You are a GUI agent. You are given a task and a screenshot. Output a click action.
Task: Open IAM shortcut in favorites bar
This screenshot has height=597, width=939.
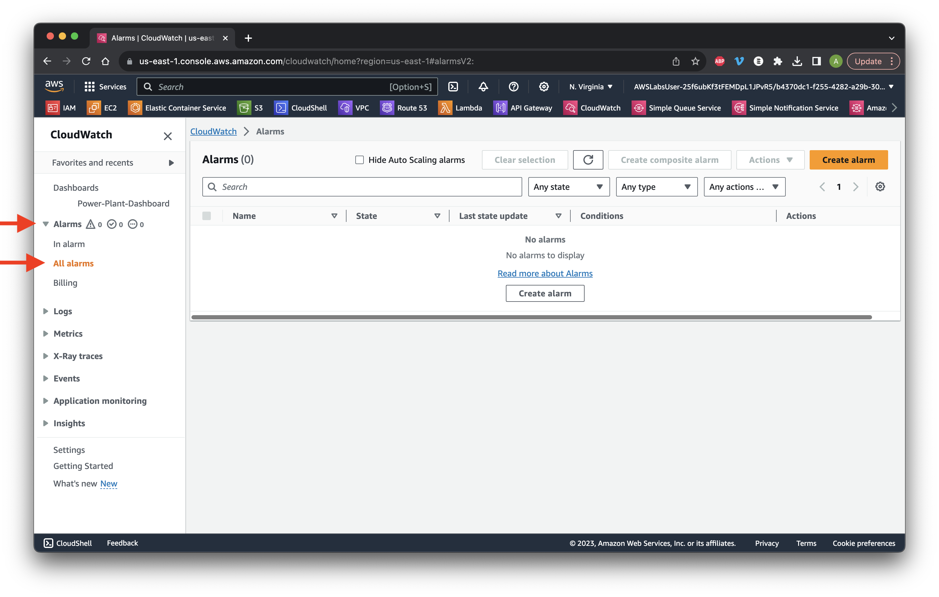tap(61, 108)
